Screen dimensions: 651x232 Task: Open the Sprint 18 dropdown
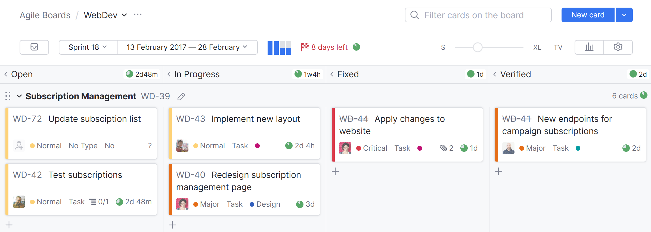click(x=88, y=47)
